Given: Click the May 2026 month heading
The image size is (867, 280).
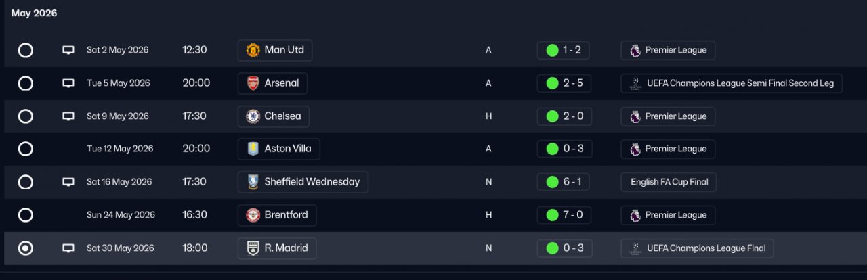Looking at the screenshot, I should coord(34,14).
